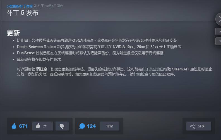
Task: Click the DualSense controller bullet text
Action: coord(90,53)
